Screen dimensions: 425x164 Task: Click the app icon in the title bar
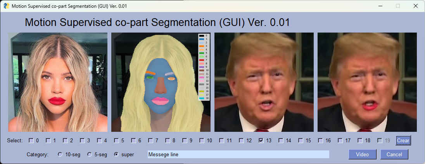pyautogui.click(x=6, y=6)
